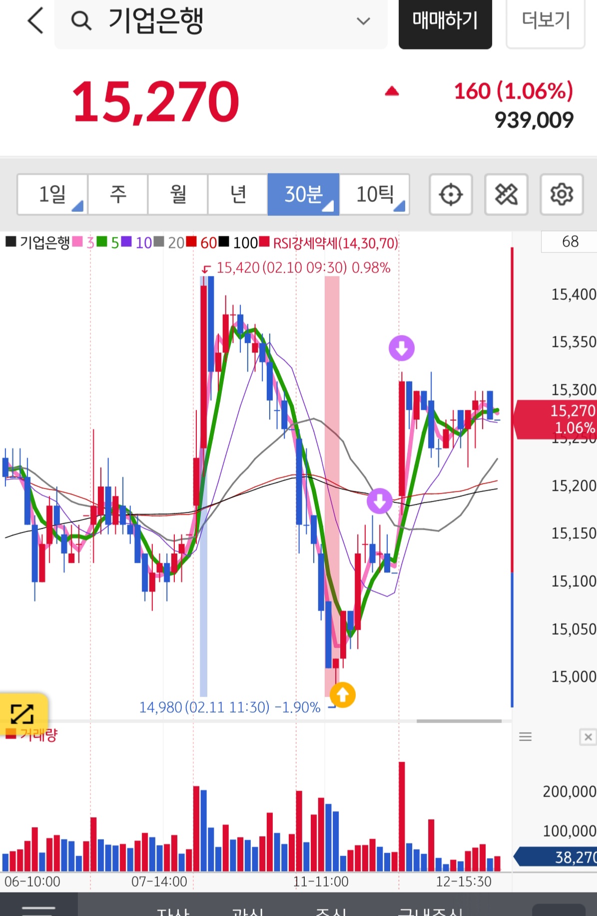Viewport: 597px width, 916px height.
Task: Tap the RSI강세약세(14,30,70) indicator legend
Action: [x=329, y=243]
